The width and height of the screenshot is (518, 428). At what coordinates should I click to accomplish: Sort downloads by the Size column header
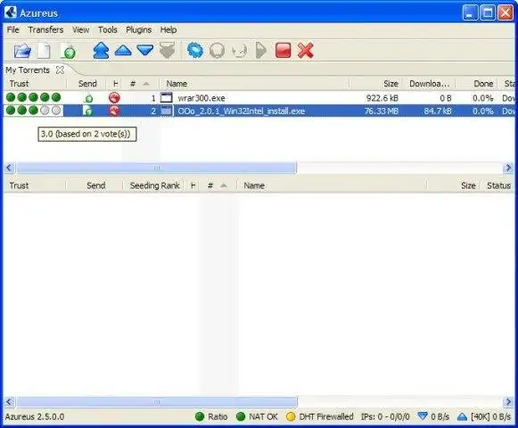click(376, 84)
